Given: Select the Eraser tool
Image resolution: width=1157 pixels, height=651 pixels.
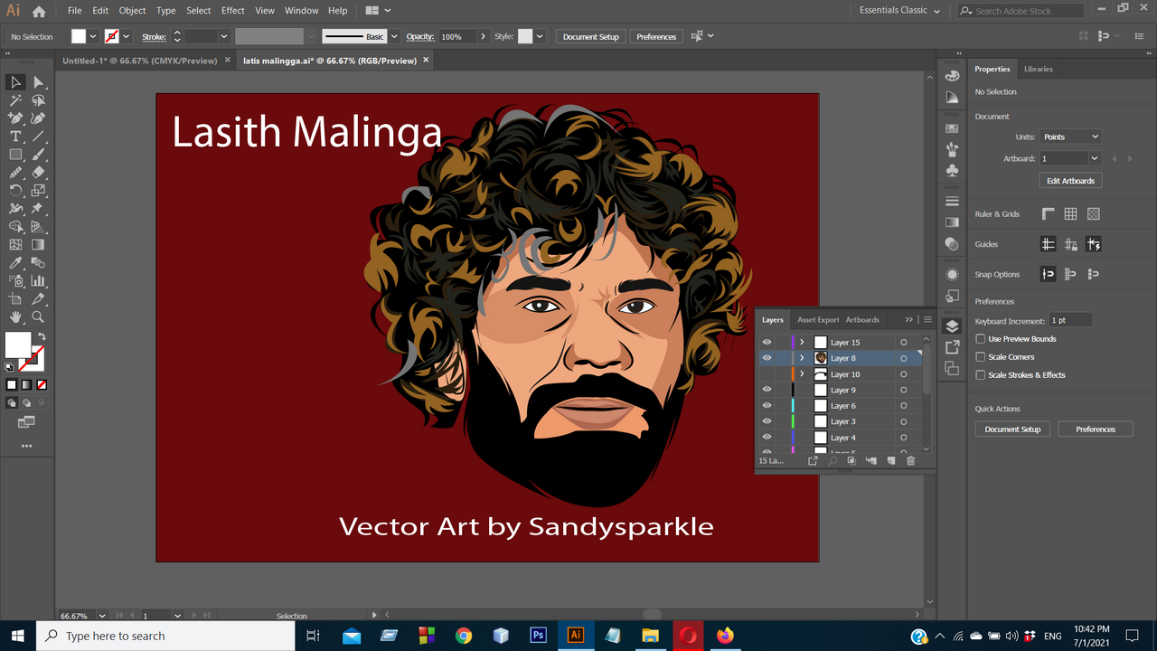Looking at the screenshot, I should 38,173.
